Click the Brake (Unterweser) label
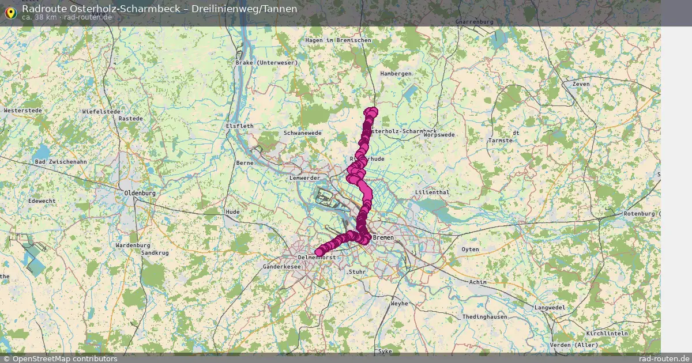692x363 pixels. 267,62
